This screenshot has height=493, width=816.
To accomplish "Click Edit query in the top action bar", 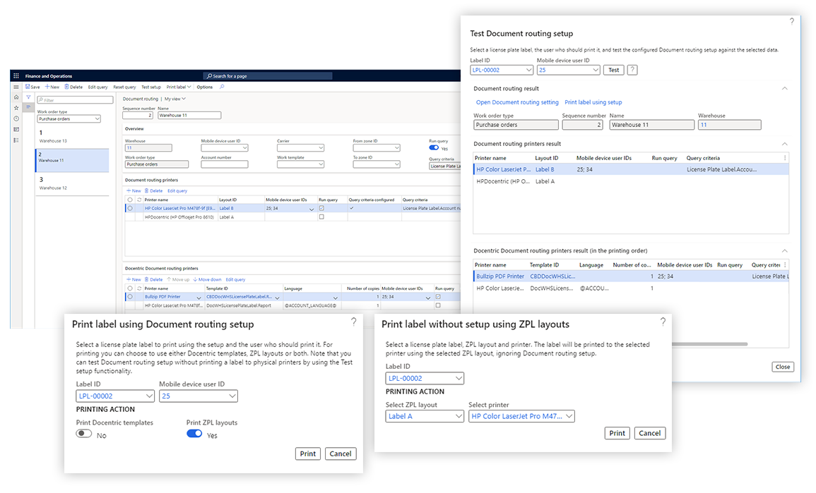I will (97, 87).
